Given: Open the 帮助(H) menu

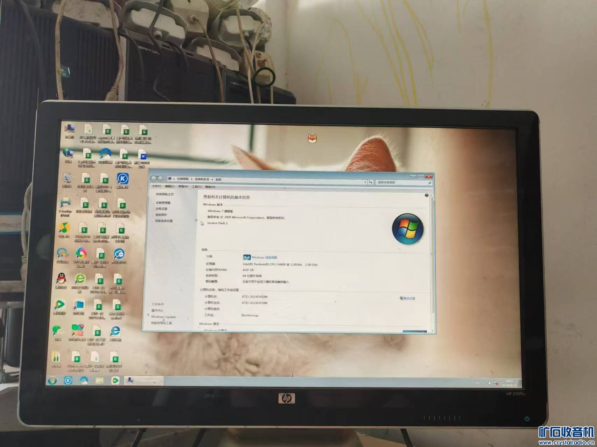Looking at the screenshot, I should (x=210, y=187).
